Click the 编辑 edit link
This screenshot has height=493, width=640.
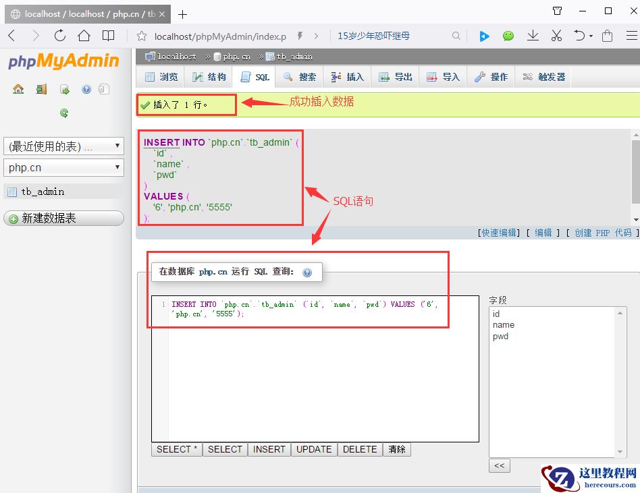click(x=543, y=233)
